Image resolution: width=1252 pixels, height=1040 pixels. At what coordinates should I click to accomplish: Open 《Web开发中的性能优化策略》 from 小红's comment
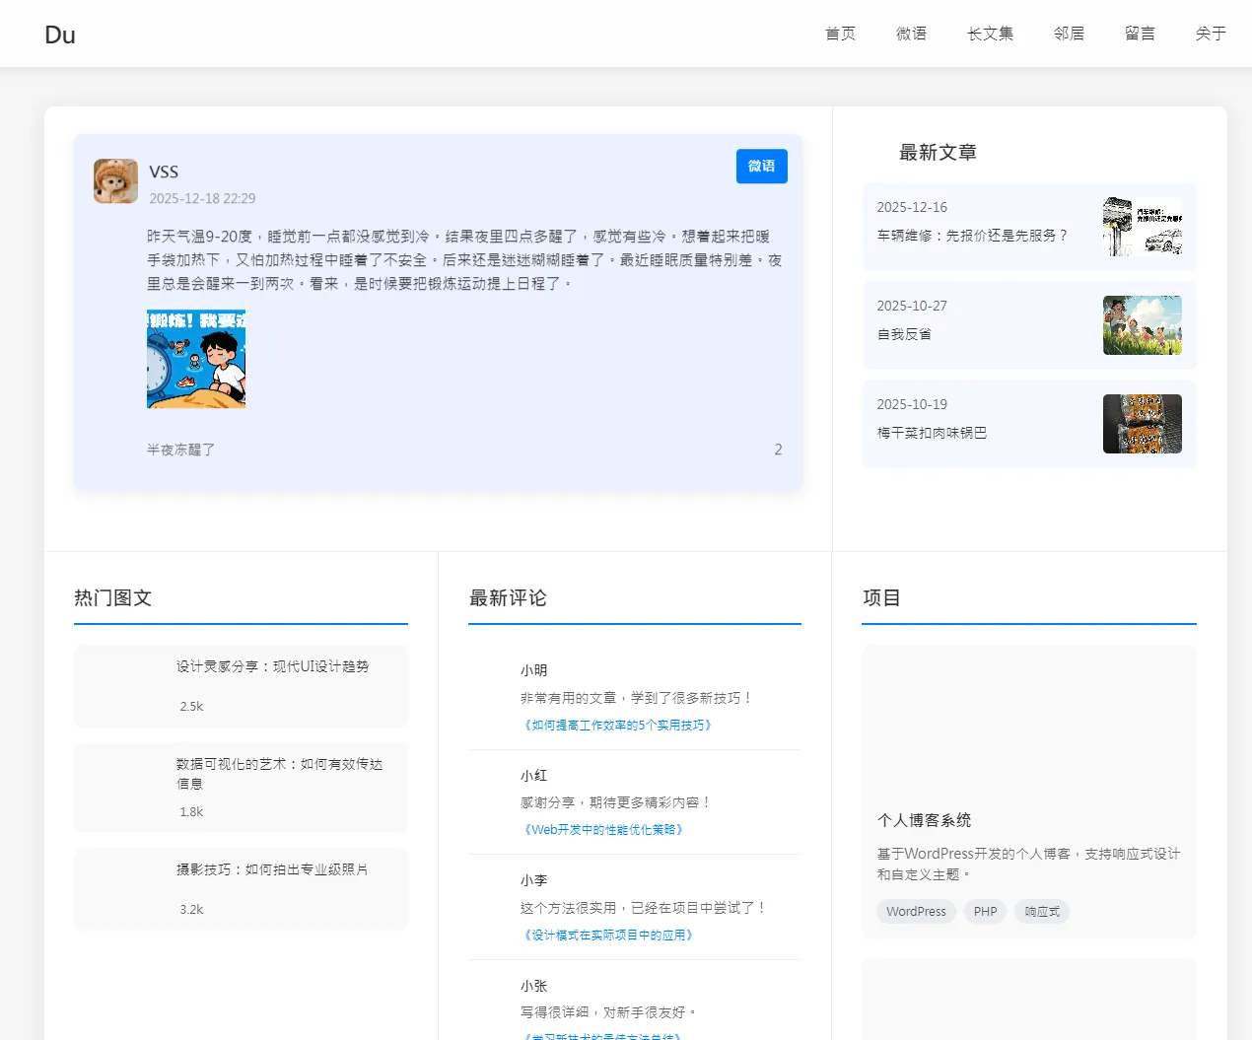click(602, 829)
